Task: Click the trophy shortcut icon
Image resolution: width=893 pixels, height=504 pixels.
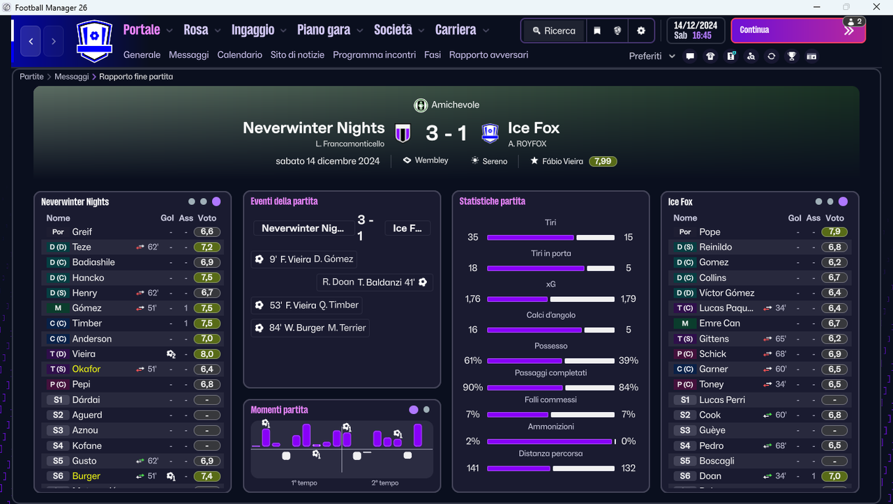Action: [x=791, y=56]
